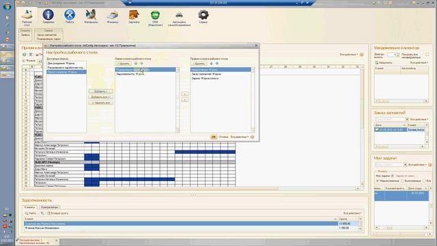Switch to the Контрагенты tab
437x246 pixels.
tap(50, 207)
